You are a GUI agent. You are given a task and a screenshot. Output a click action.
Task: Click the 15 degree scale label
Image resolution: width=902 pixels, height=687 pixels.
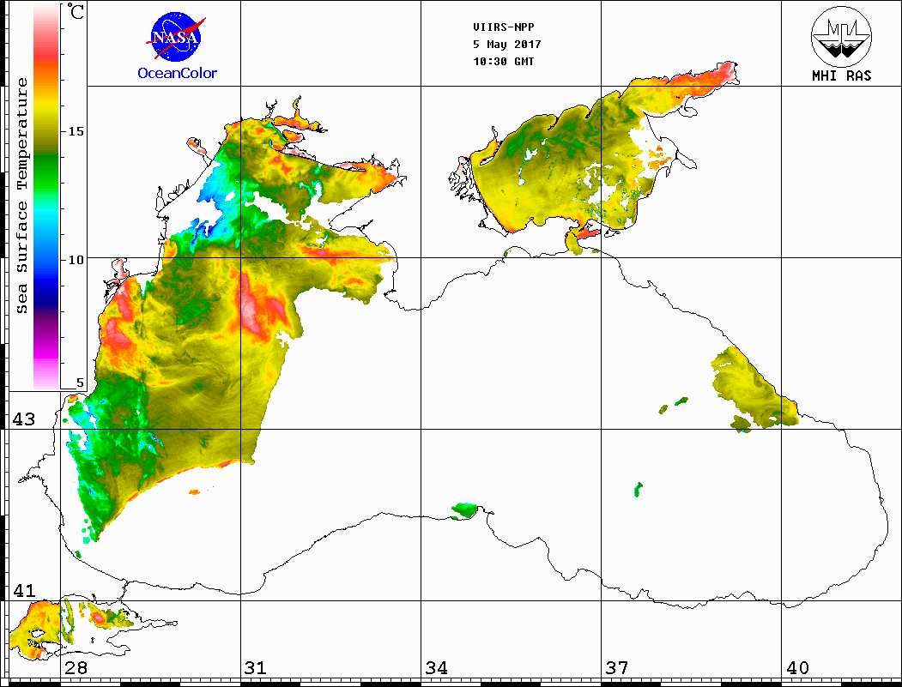coord(76,131)
